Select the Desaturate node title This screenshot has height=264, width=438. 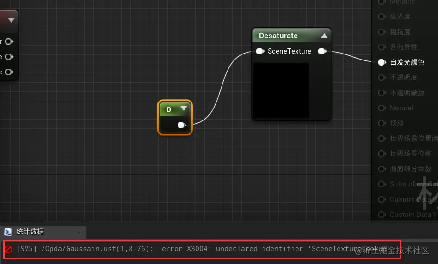(278, 36)
